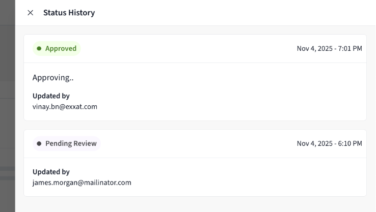This screenshot has height=212, width=376.
Task: Click the james.morgan@mailinator.com email address
Action: [x=82, y=183]
